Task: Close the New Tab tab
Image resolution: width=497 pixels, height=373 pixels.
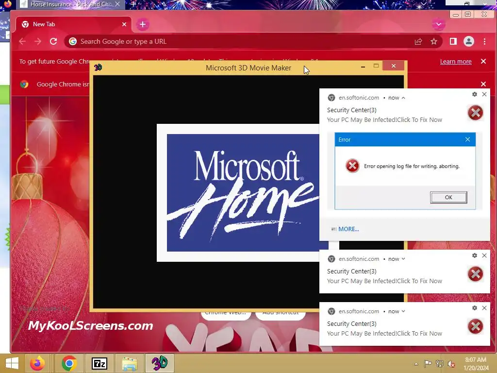Action: pyautogui.click(x=124, y=24)
